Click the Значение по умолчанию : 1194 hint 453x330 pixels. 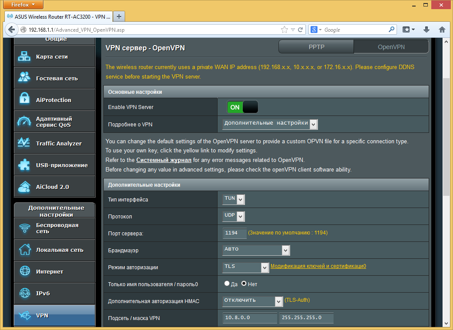[x=288, y=233]
